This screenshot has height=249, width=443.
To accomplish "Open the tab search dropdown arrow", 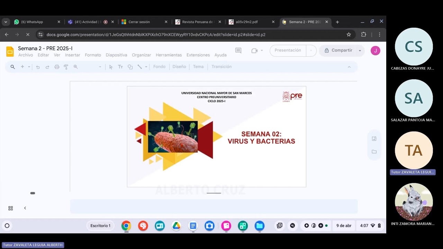I will pyautogui.click(x=6, y=22).
